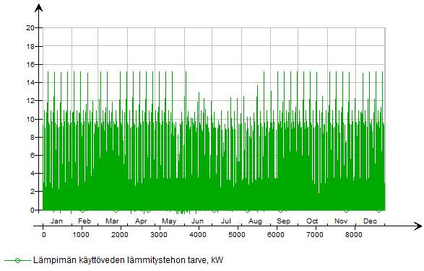Click the 20 value on y-axis
Viewport: 424px width, 271px height.
[30, 27]
